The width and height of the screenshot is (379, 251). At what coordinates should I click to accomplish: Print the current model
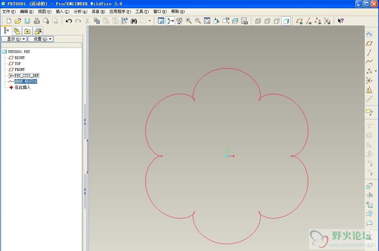coord(36,21)
